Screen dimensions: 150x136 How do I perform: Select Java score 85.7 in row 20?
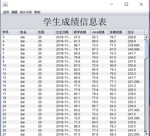pos(100,106)
